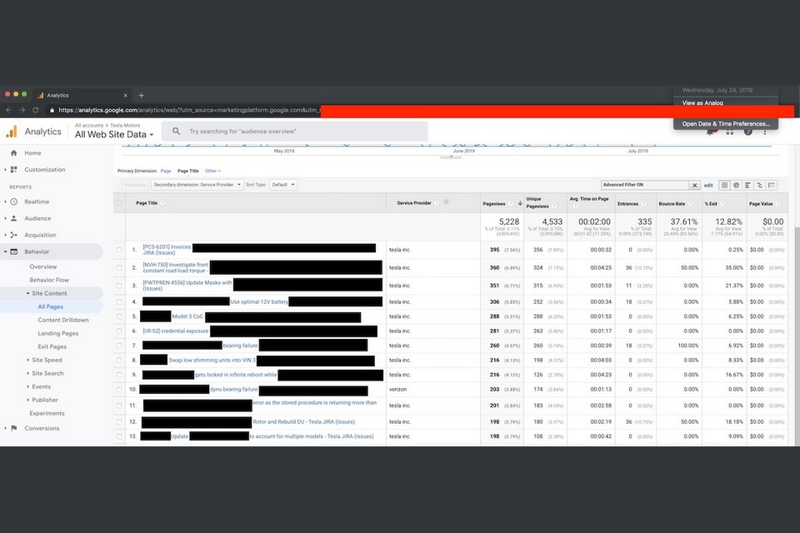Click the Home house icon in sidebar
The height and width of the screenshot is (533, 800).
[x=14, y=153]
